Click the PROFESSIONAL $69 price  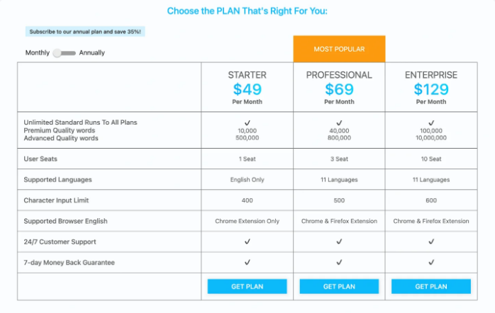click(x=339, y=89)
